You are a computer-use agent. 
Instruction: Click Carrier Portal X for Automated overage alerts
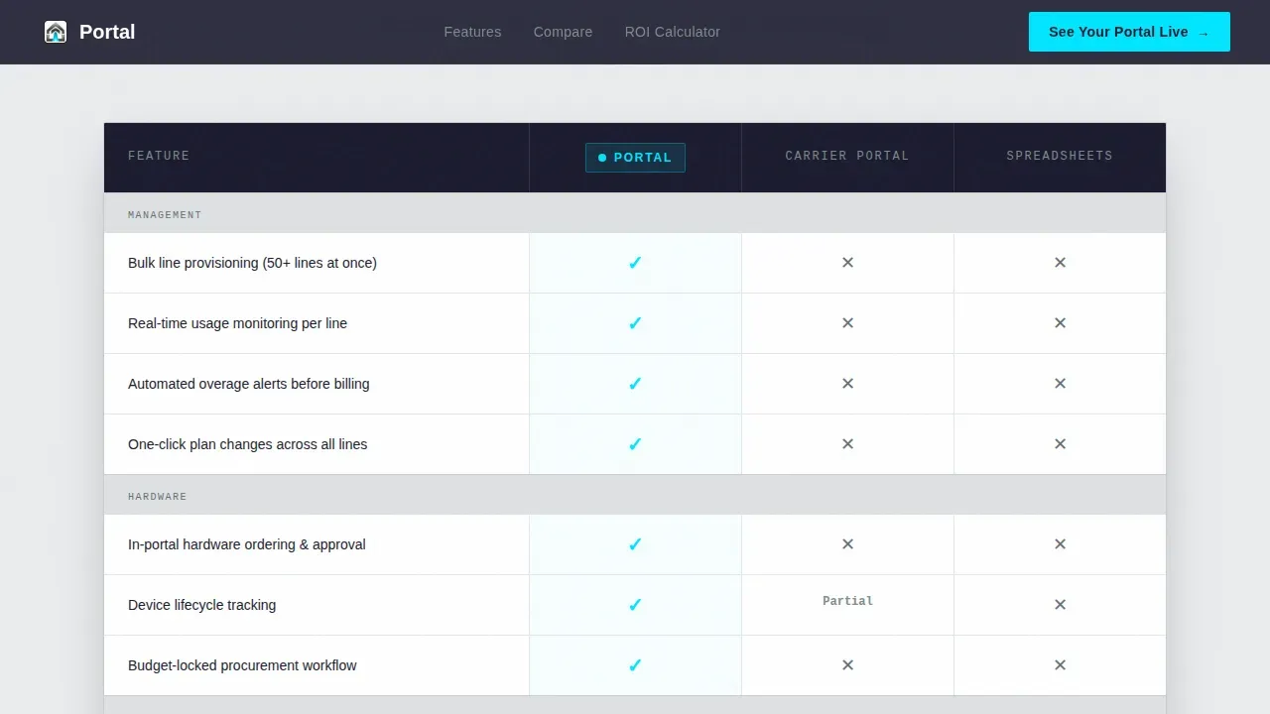847,384
